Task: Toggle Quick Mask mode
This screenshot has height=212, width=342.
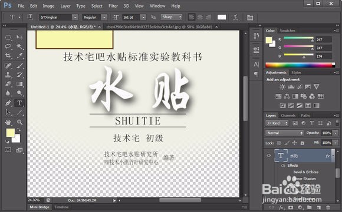Action: 8,150
